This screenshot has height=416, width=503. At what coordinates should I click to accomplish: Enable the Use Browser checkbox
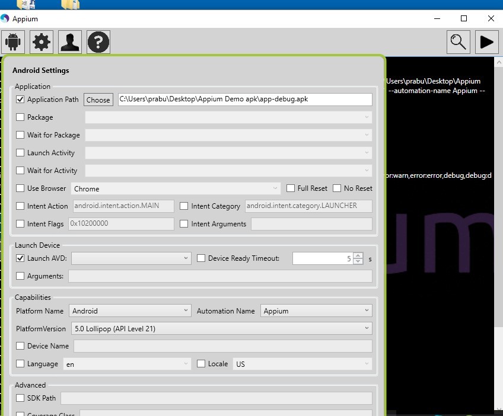click(20, 188)
